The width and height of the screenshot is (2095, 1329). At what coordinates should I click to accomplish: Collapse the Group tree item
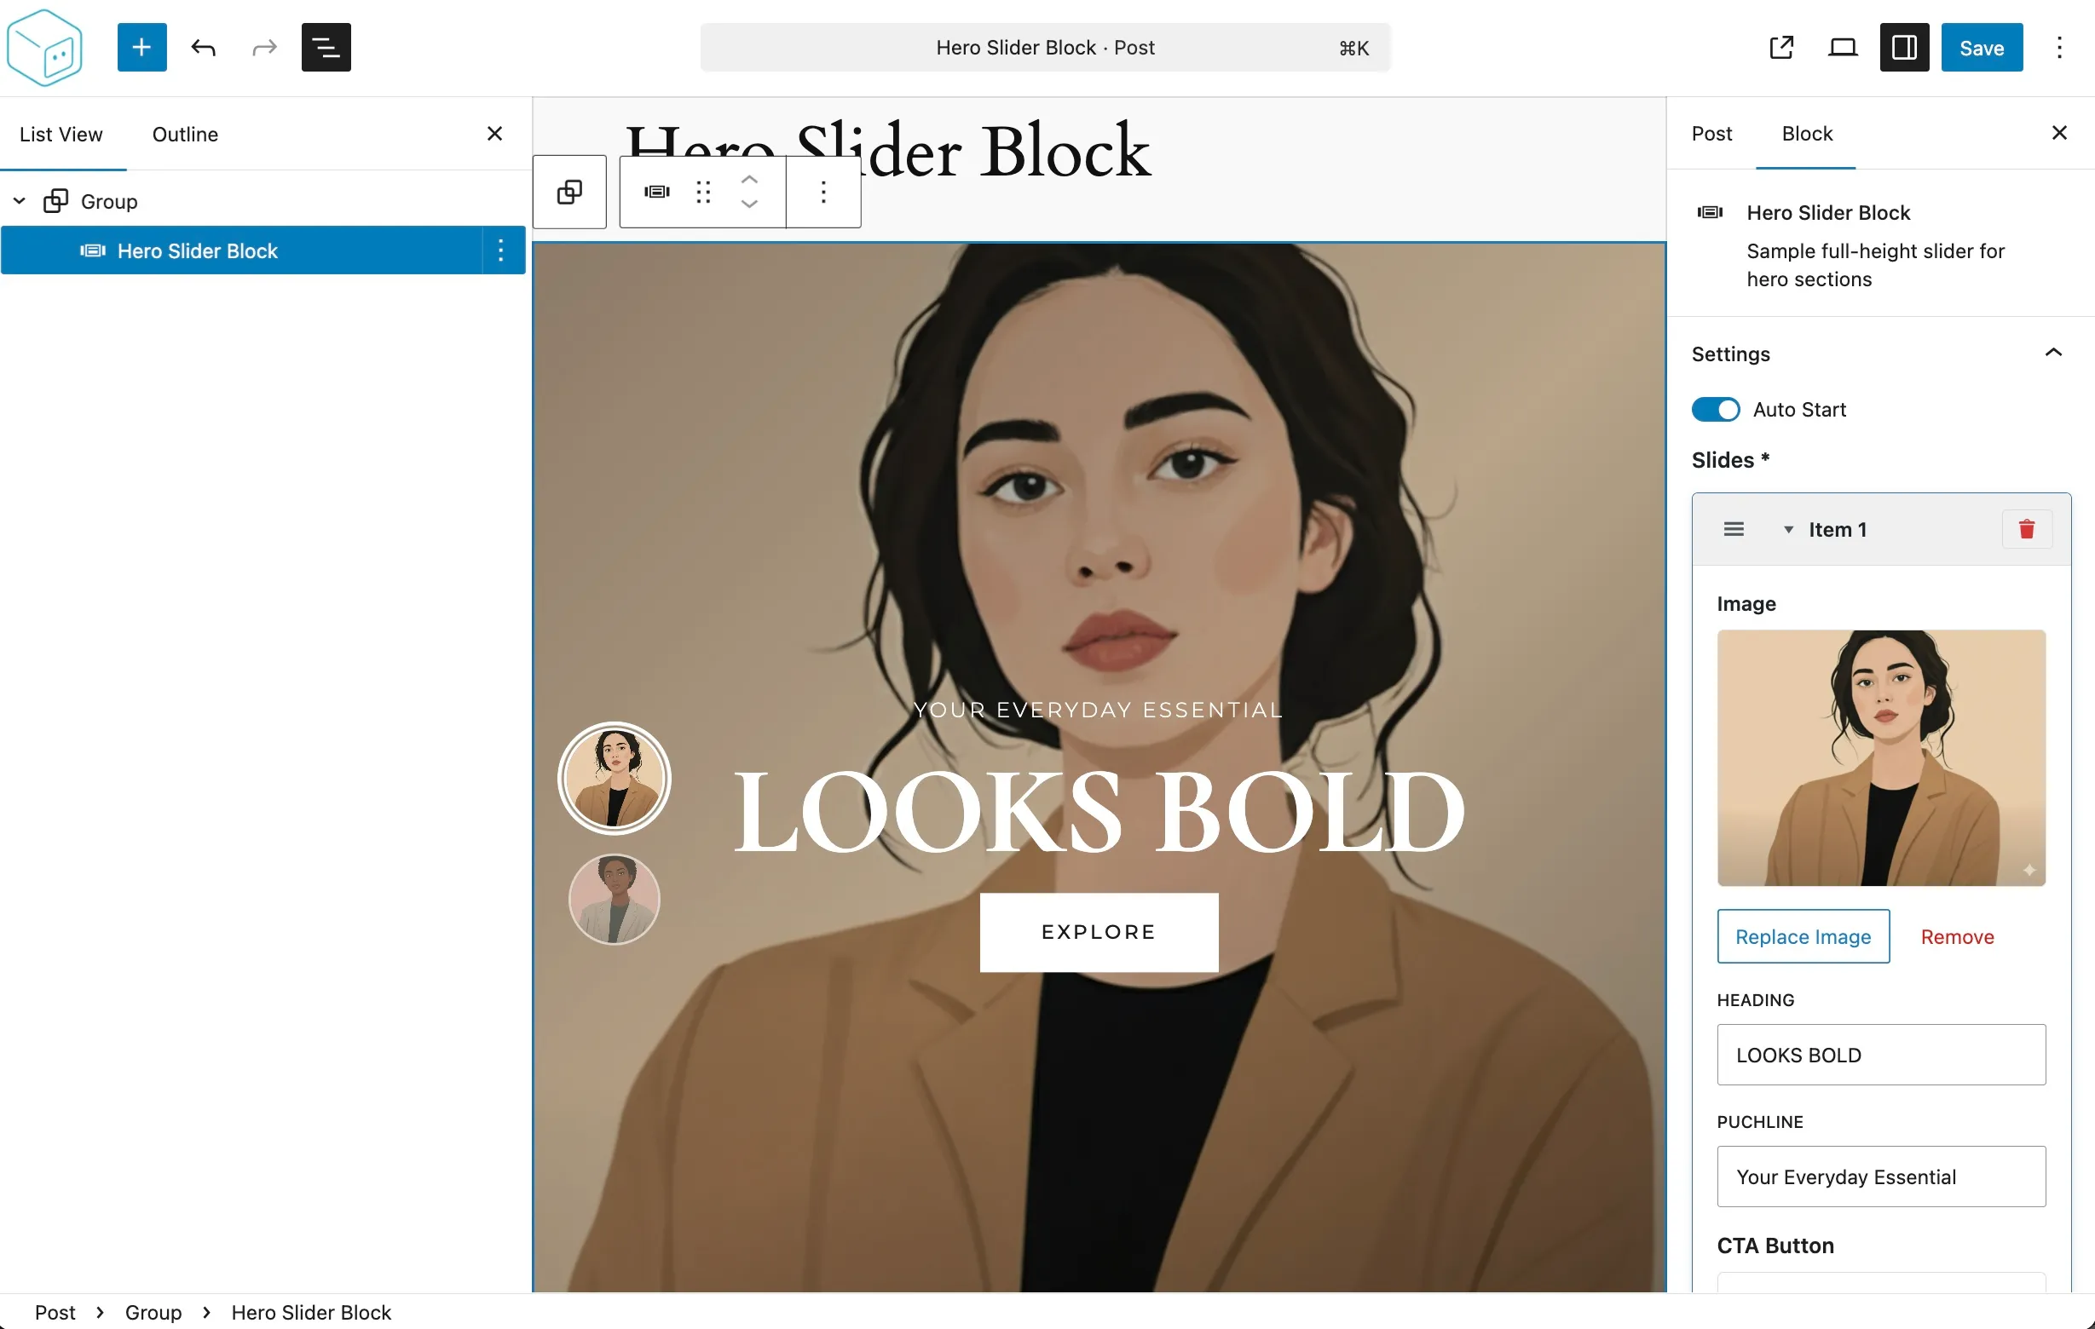19,201
